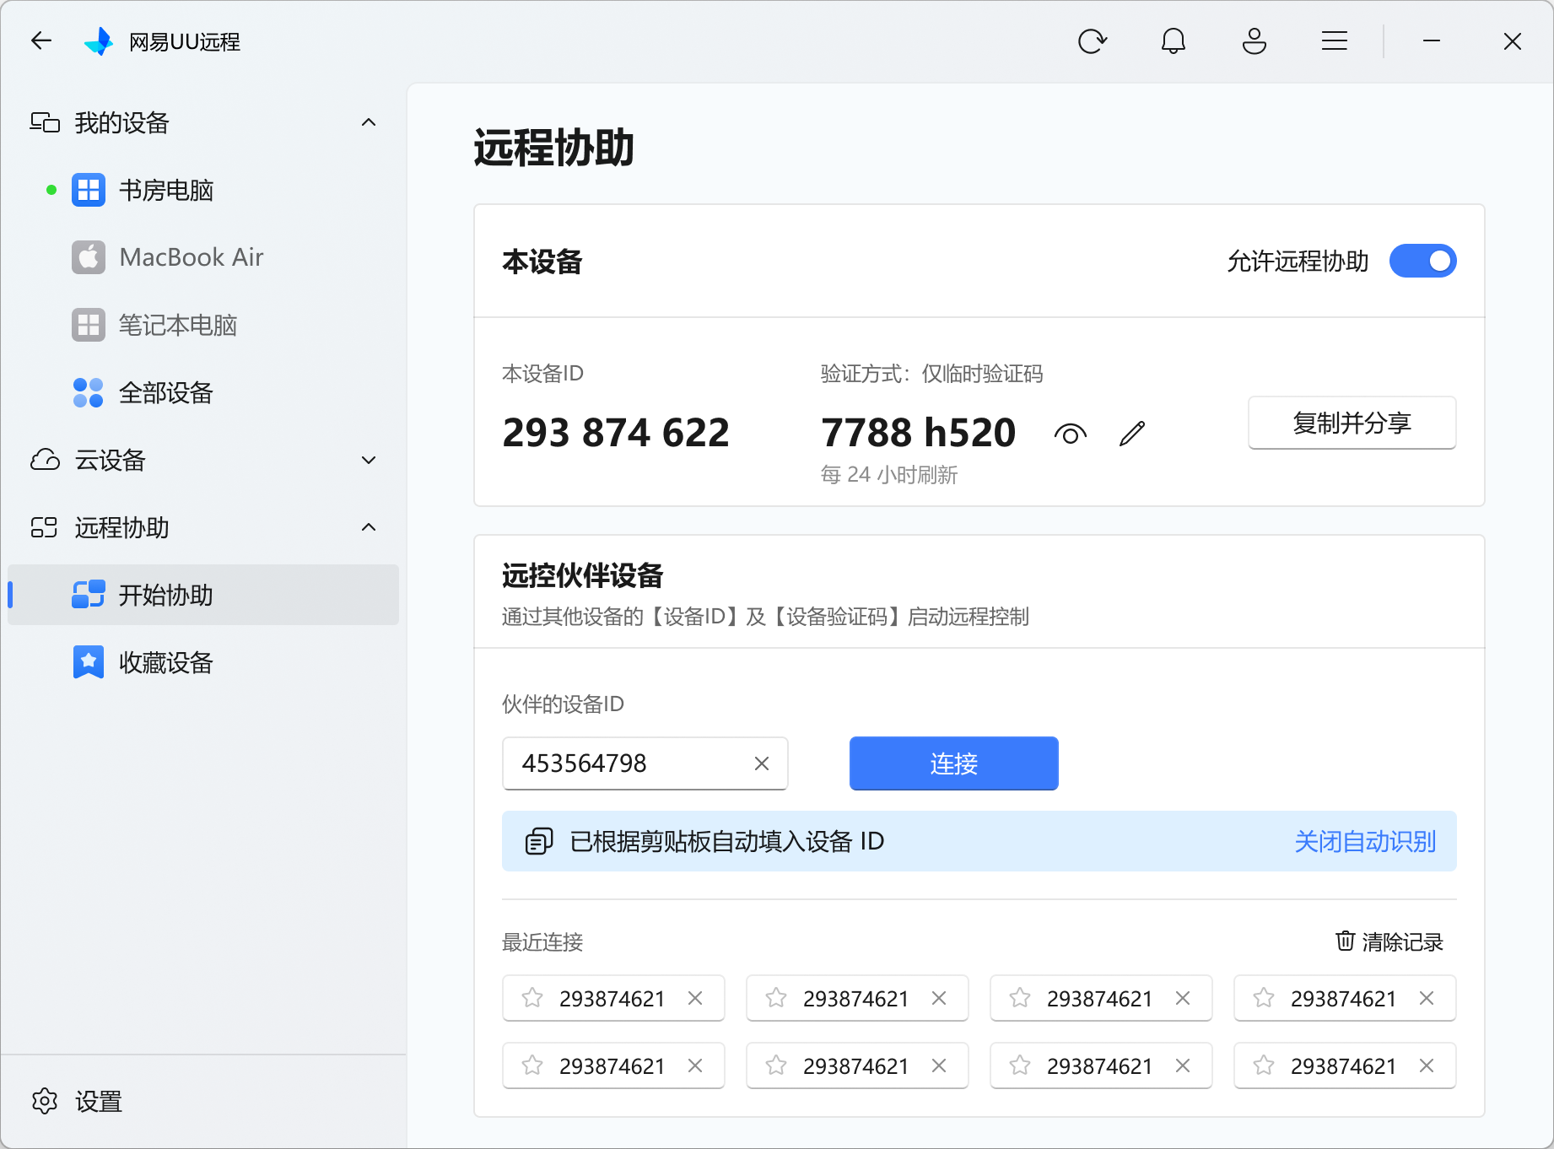The height and width of the screenshot is (1149, 1554).
Task: Star the first recent connection in the bottom row
Action: click(532, 1065)
